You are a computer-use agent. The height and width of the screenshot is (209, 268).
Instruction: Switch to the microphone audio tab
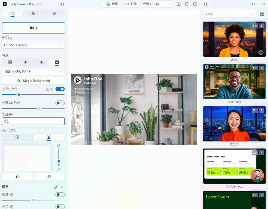pyautogui.click(x=33, y=14)
